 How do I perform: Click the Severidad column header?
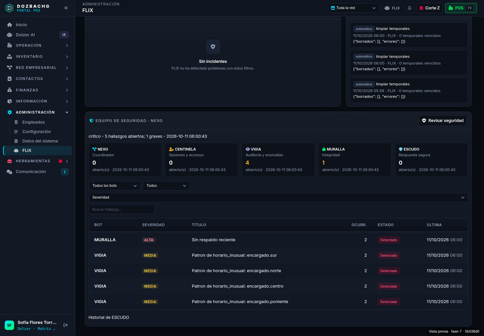[153, 225]
